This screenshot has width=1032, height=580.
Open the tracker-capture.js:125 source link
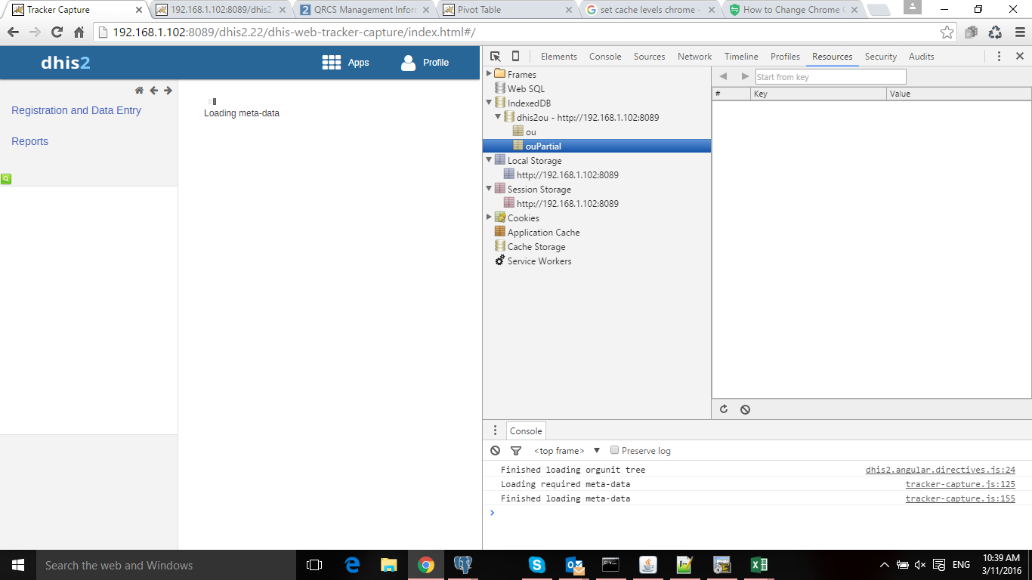coord(960,484)
